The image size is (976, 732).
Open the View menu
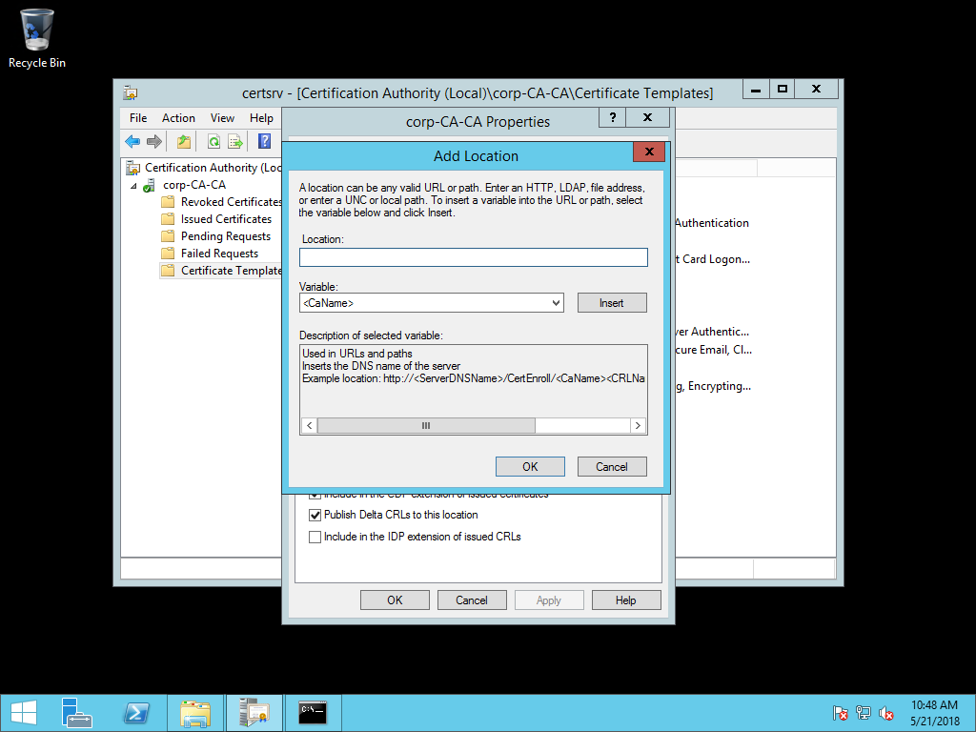pos(222,117)
